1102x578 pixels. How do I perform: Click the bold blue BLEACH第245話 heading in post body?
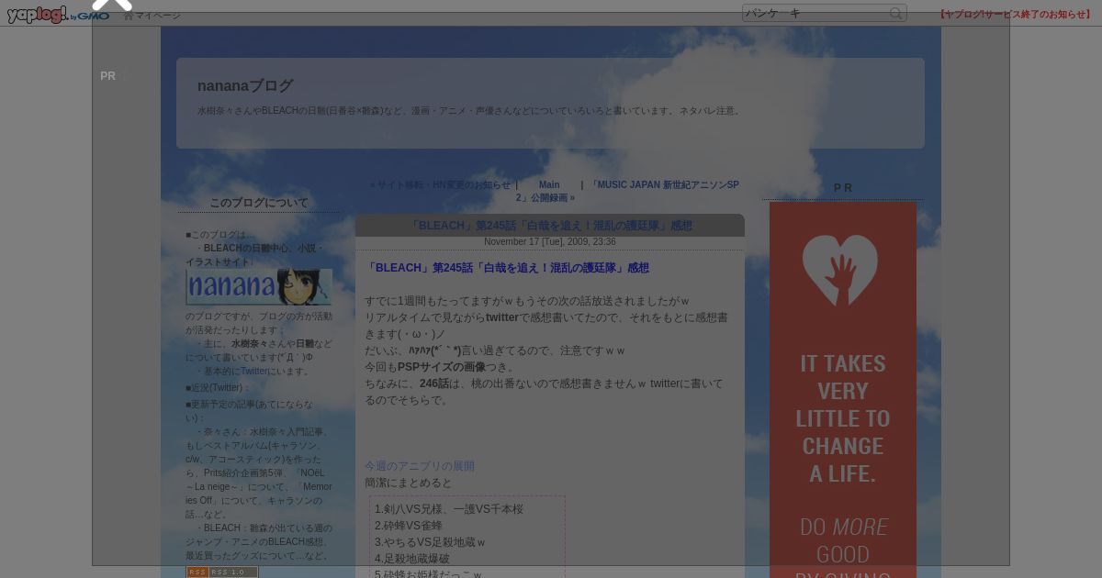[507, 268]
